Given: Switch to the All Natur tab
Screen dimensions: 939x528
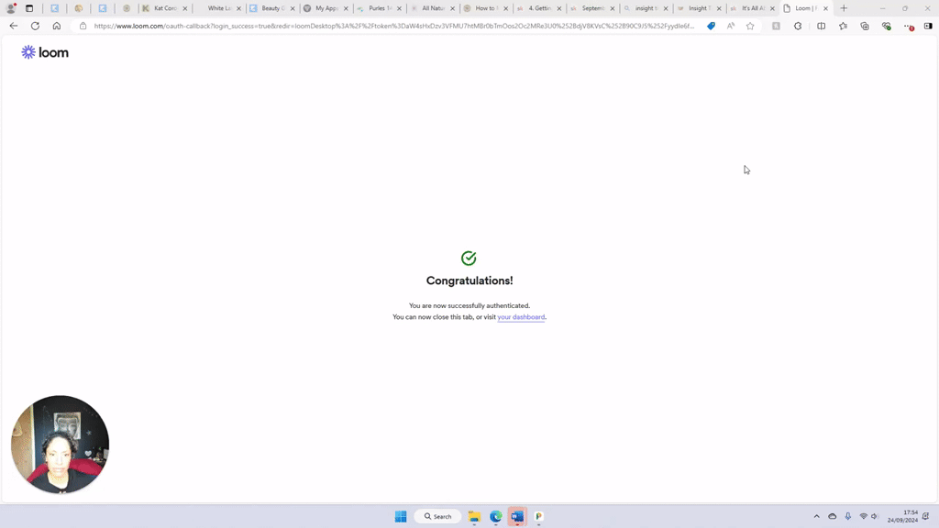Looking at the screenshot, I should (x=433, y=8).
